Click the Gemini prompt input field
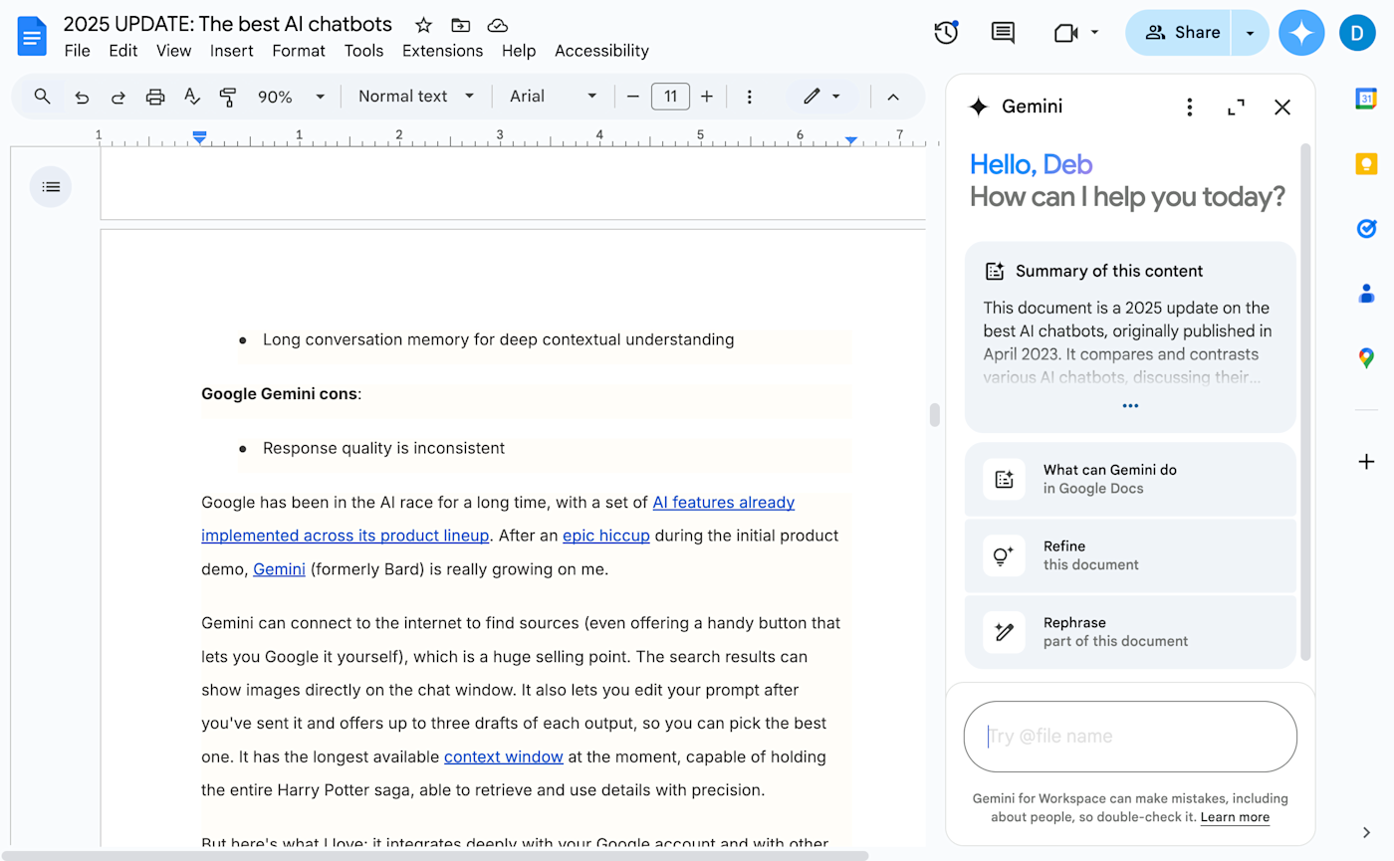 1130,737
